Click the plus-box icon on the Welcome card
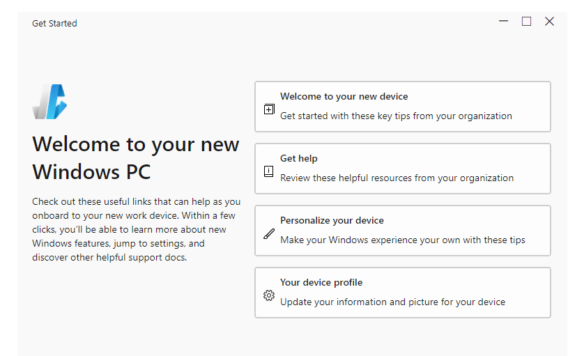584x356 pixels. coord(269,109)
